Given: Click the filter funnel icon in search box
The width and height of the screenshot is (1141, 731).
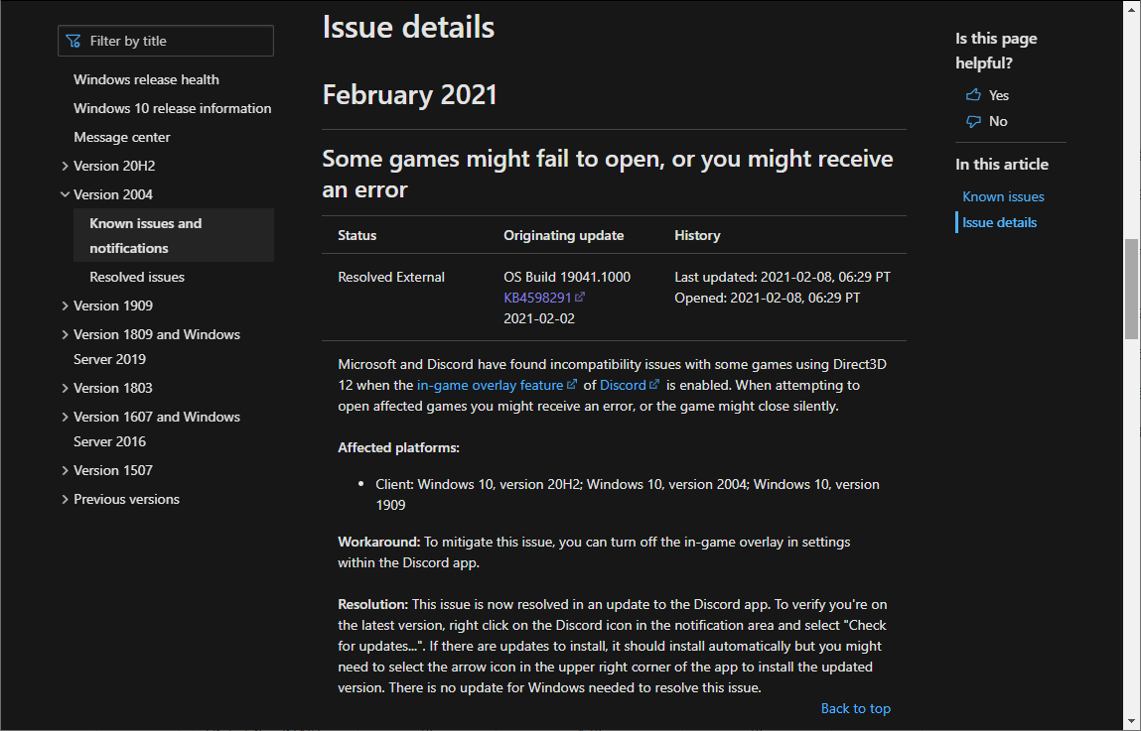Looking at the screenshot, I should 73,41.
